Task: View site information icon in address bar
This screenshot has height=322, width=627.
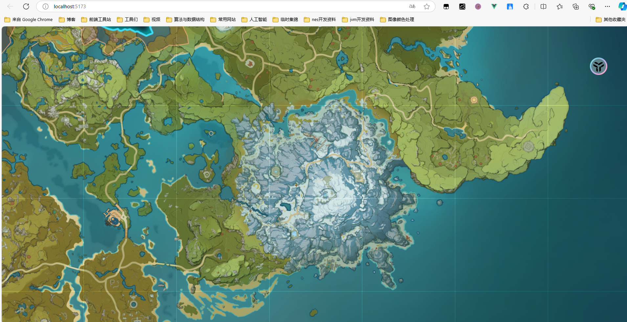Action: [46, 6]
